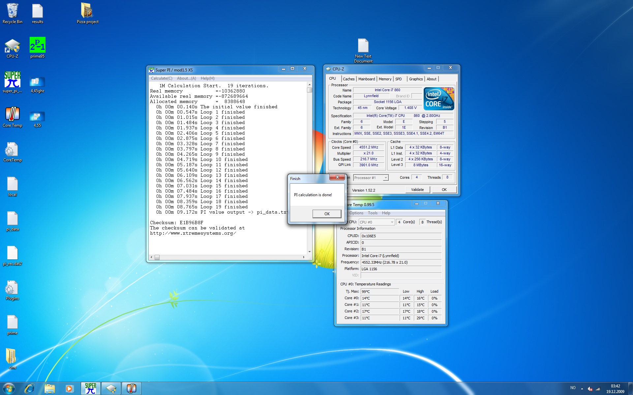Click the Show desktop strip on the taskbar
633x395 pixels.
[x=630, y=389]
